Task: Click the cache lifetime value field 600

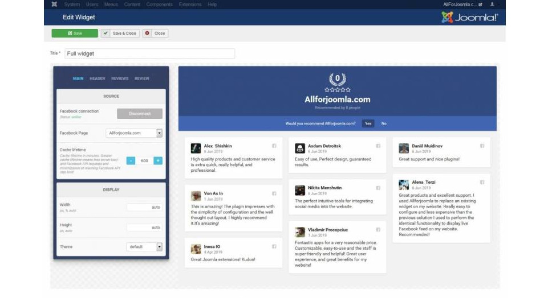Action: [x=144, y=161]
